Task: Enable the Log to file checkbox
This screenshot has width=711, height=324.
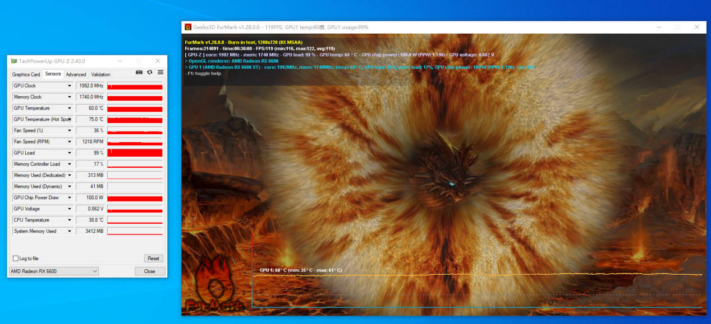Action: point(16,259)
